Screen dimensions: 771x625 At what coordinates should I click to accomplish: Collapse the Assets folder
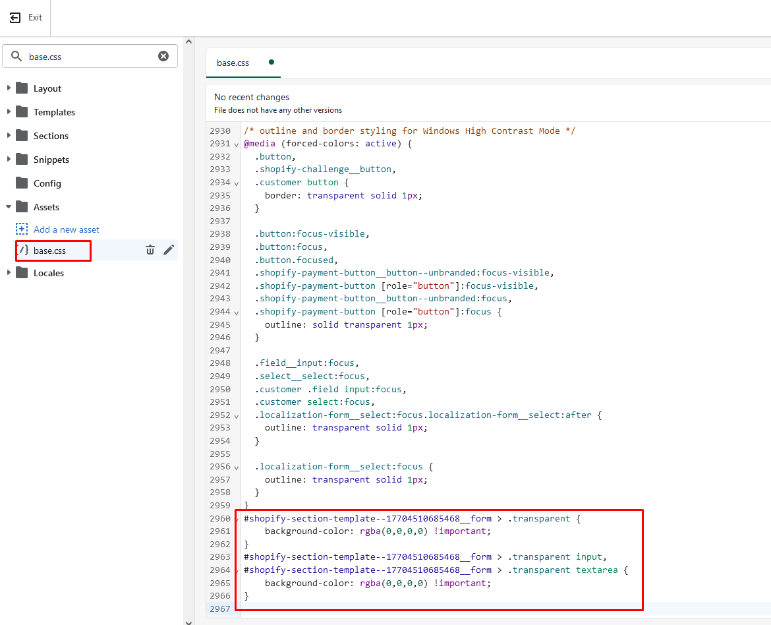click(x=9, y=207)
